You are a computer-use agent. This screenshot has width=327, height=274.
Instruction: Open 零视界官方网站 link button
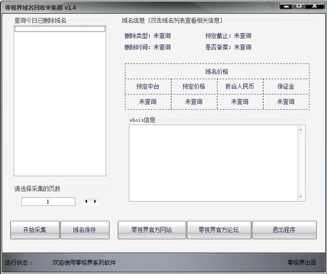click(152, 230)
